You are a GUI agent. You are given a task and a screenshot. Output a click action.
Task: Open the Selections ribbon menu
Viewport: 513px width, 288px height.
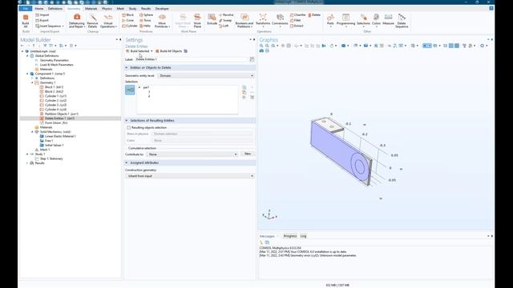coord(363,20)
